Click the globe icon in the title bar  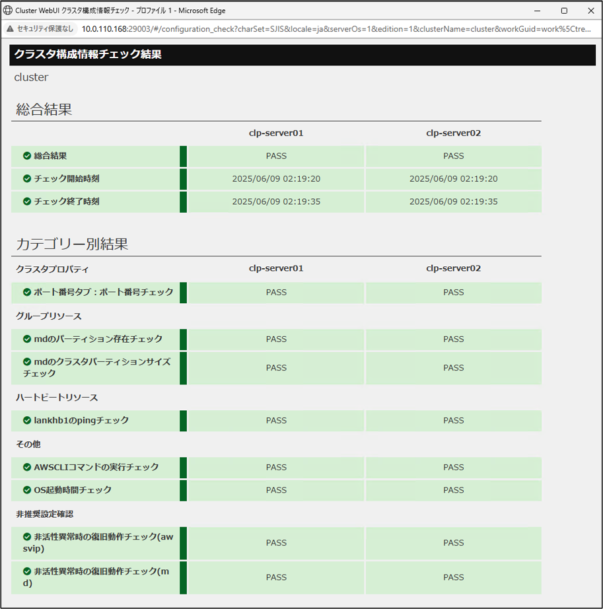(x=9, y=11)
